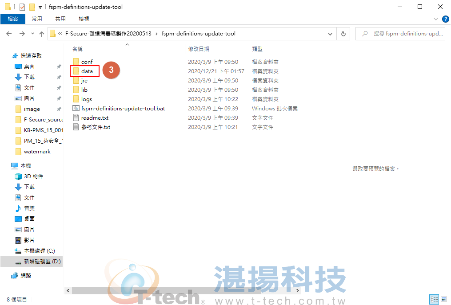Go back with the Back arrow
Viewport: 451px width, 305px height.
pyautogui.click(x=9, y=34)
